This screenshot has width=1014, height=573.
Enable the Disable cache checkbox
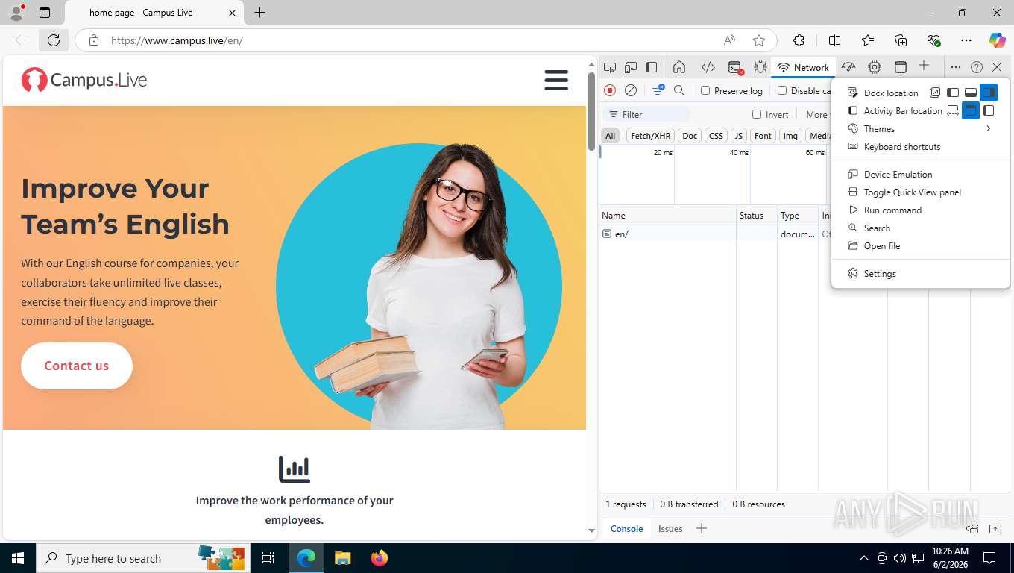pyautogui.click(x=782, y=90)
